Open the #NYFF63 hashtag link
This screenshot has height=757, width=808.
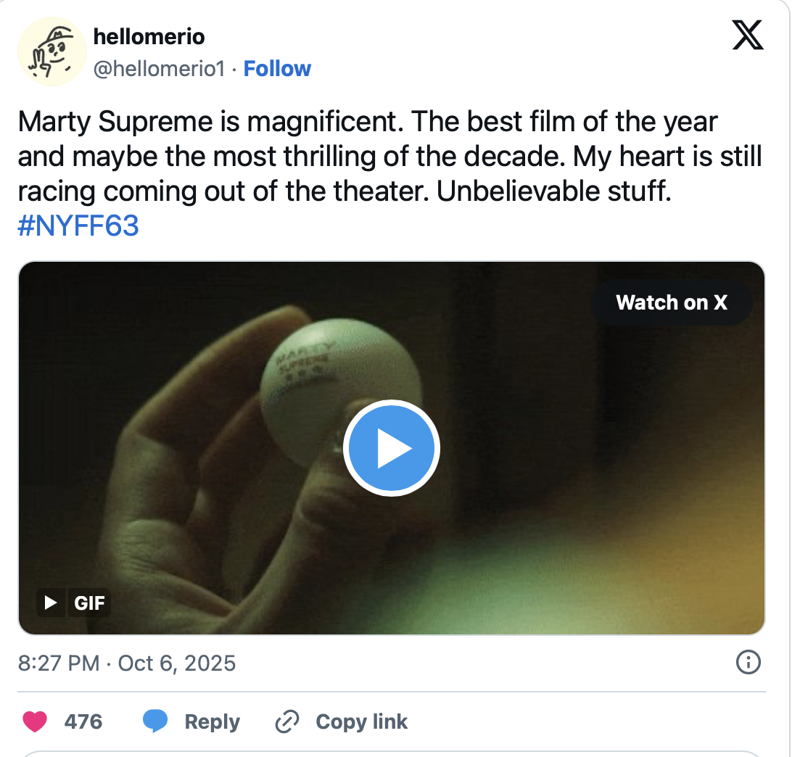tap(77, 227)
